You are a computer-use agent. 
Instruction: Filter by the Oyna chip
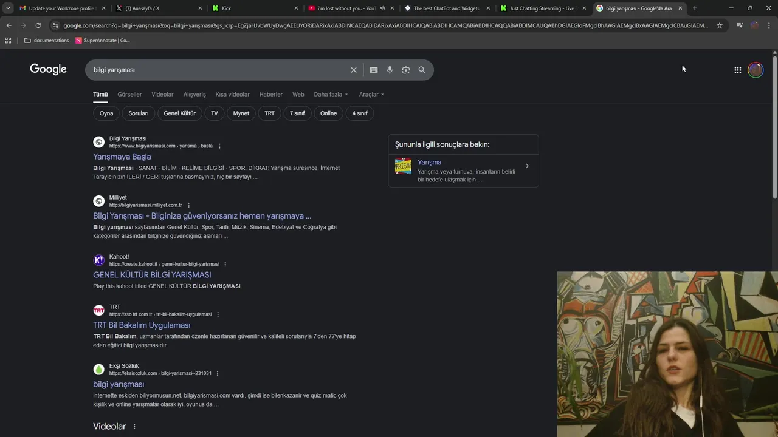106,113
